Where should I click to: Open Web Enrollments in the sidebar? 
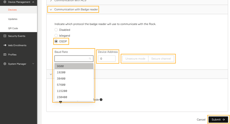tap(17, 45)
